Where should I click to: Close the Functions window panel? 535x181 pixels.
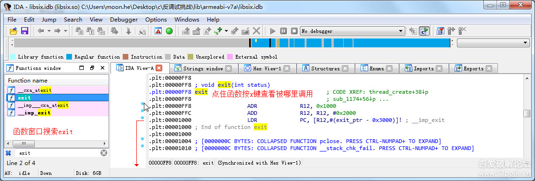coord(102,68)
